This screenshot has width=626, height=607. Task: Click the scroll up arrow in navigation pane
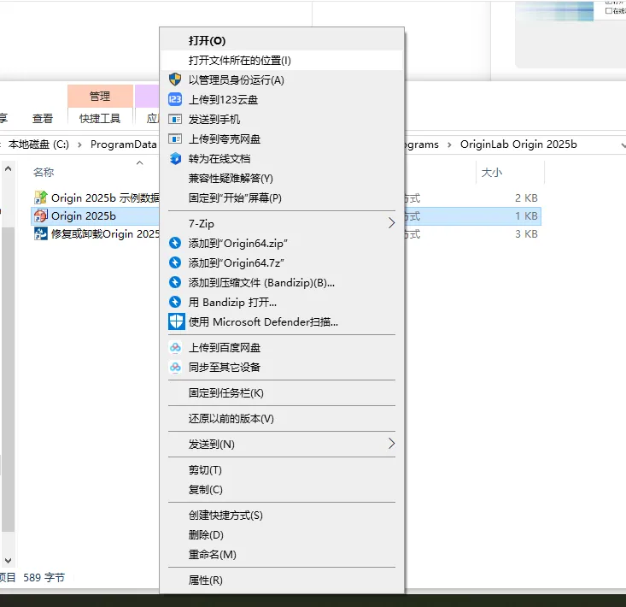tap(8, 168)
